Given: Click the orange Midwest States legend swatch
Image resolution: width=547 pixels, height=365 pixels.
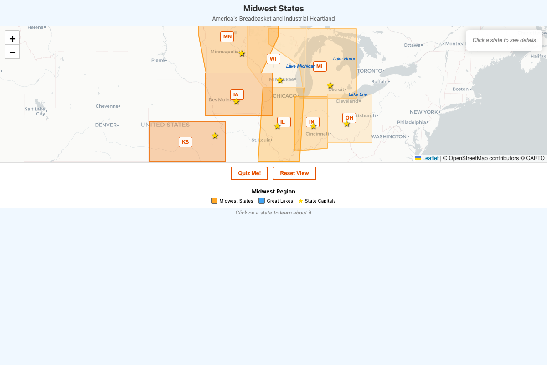Looking at the screenshot, I should 214,201.
